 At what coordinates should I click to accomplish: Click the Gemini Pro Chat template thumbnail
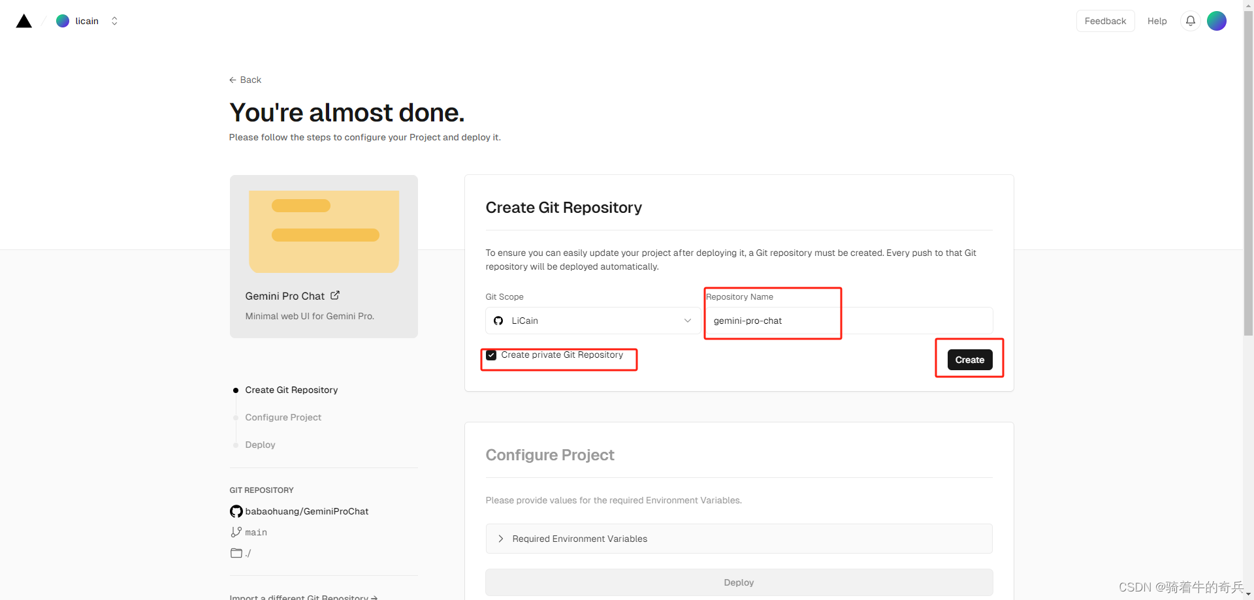(324, 231)
